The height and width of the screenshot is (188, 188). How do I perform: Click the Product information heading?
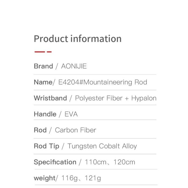pos(78,39)
